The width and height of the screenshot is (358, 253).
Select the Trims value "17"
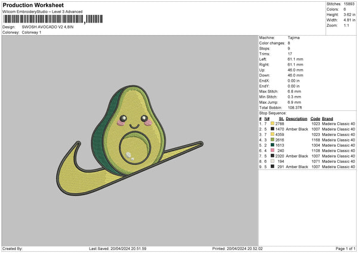(290, 54)
